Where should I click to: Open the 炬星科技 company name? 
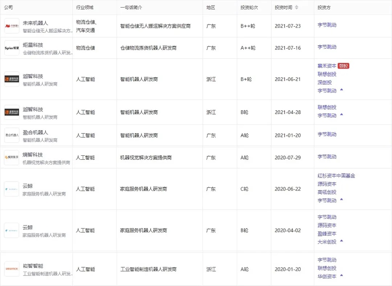33,45
